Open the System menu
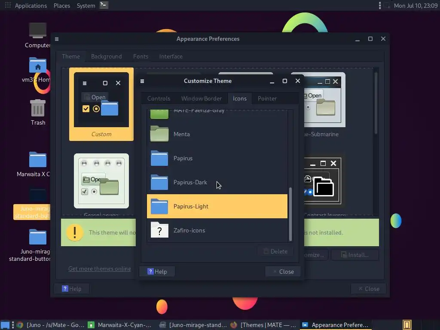The height and width of the screenshot is (330, 440). click(86, 6)
